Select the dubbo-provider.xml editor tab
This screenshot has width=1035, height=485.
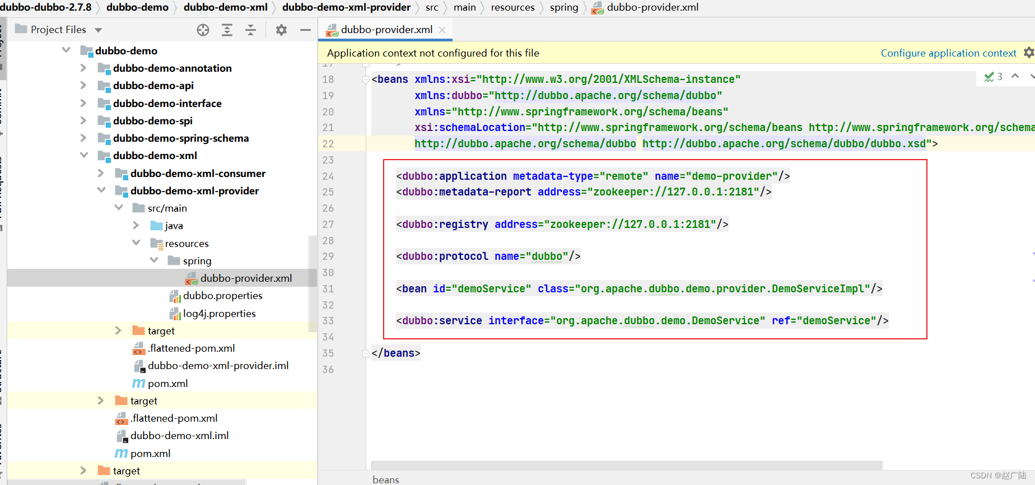click(x=386, y=30)
